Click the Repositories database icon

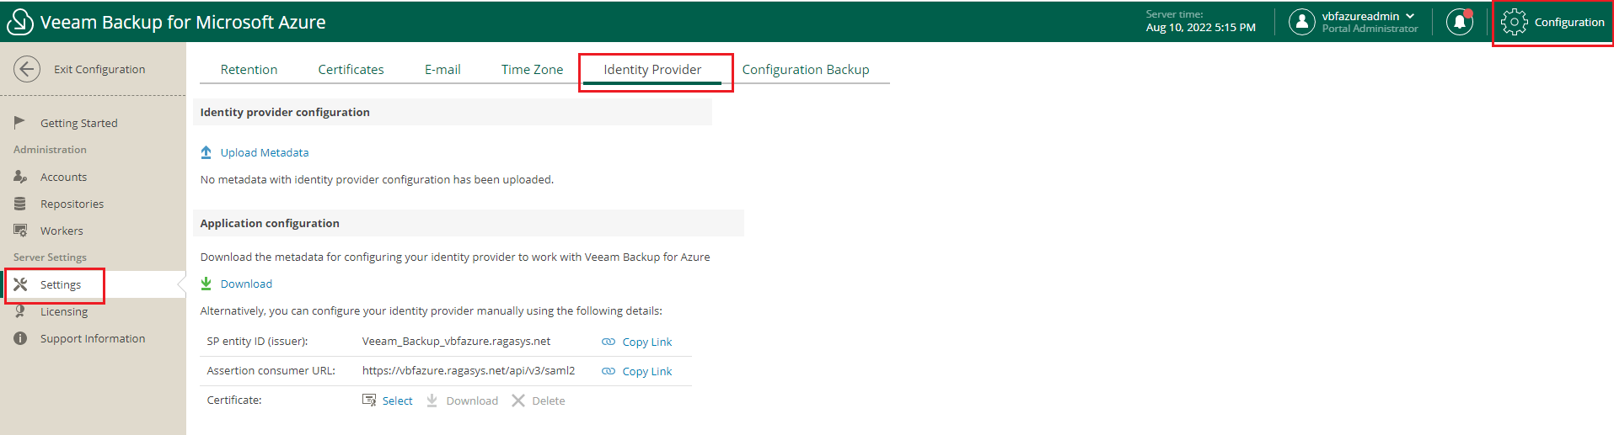(20, 204)
